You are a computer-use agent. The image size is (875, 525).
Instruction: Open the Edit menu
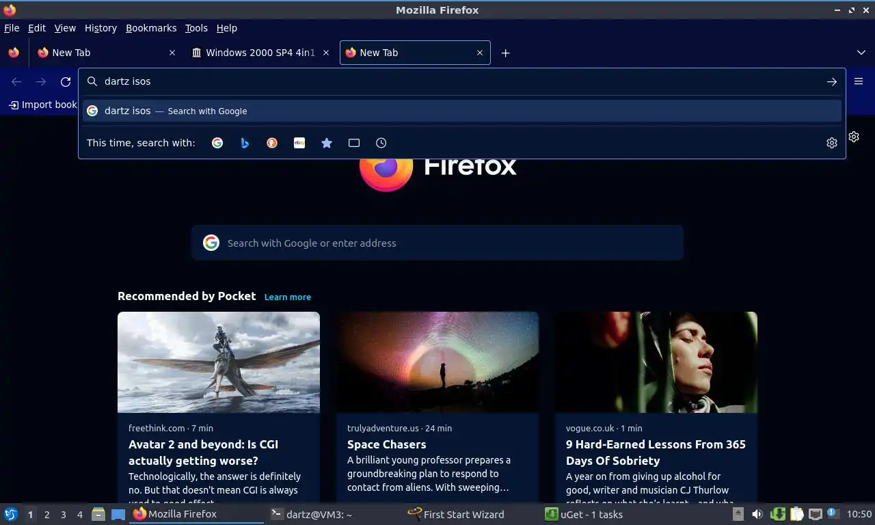coord(37,28)
